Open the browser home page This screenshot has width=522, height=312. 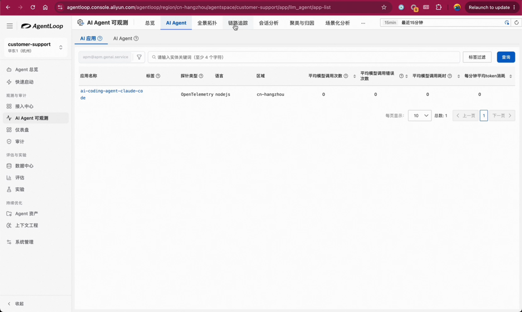click(45, 7)
